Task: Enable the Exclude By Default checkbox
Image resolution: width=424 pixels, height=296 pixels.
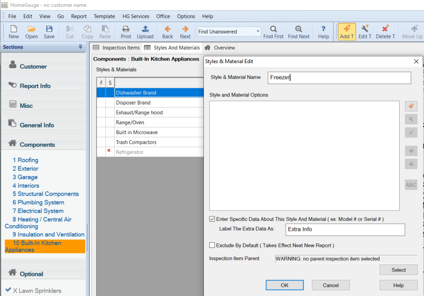Action: coord(212,245)
